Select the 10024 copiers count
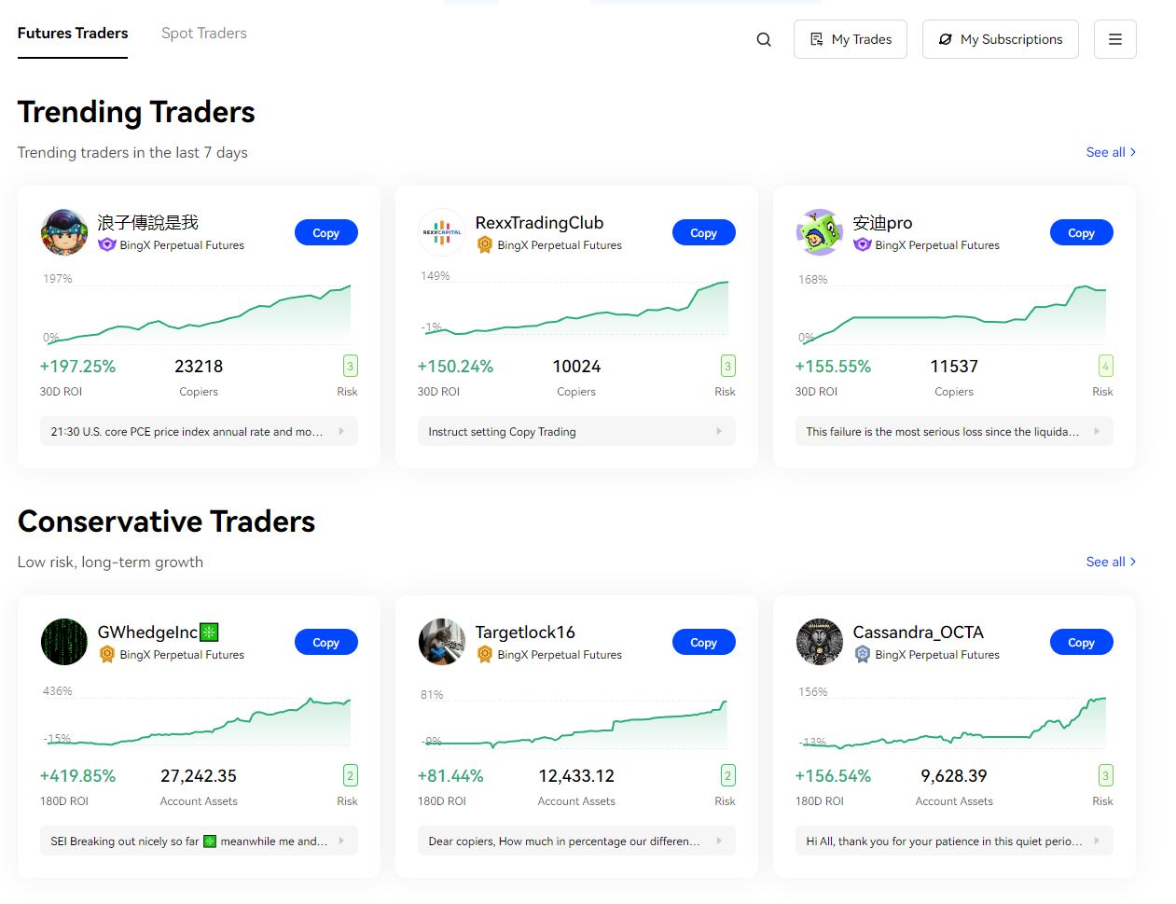 (x=576, y=367)
